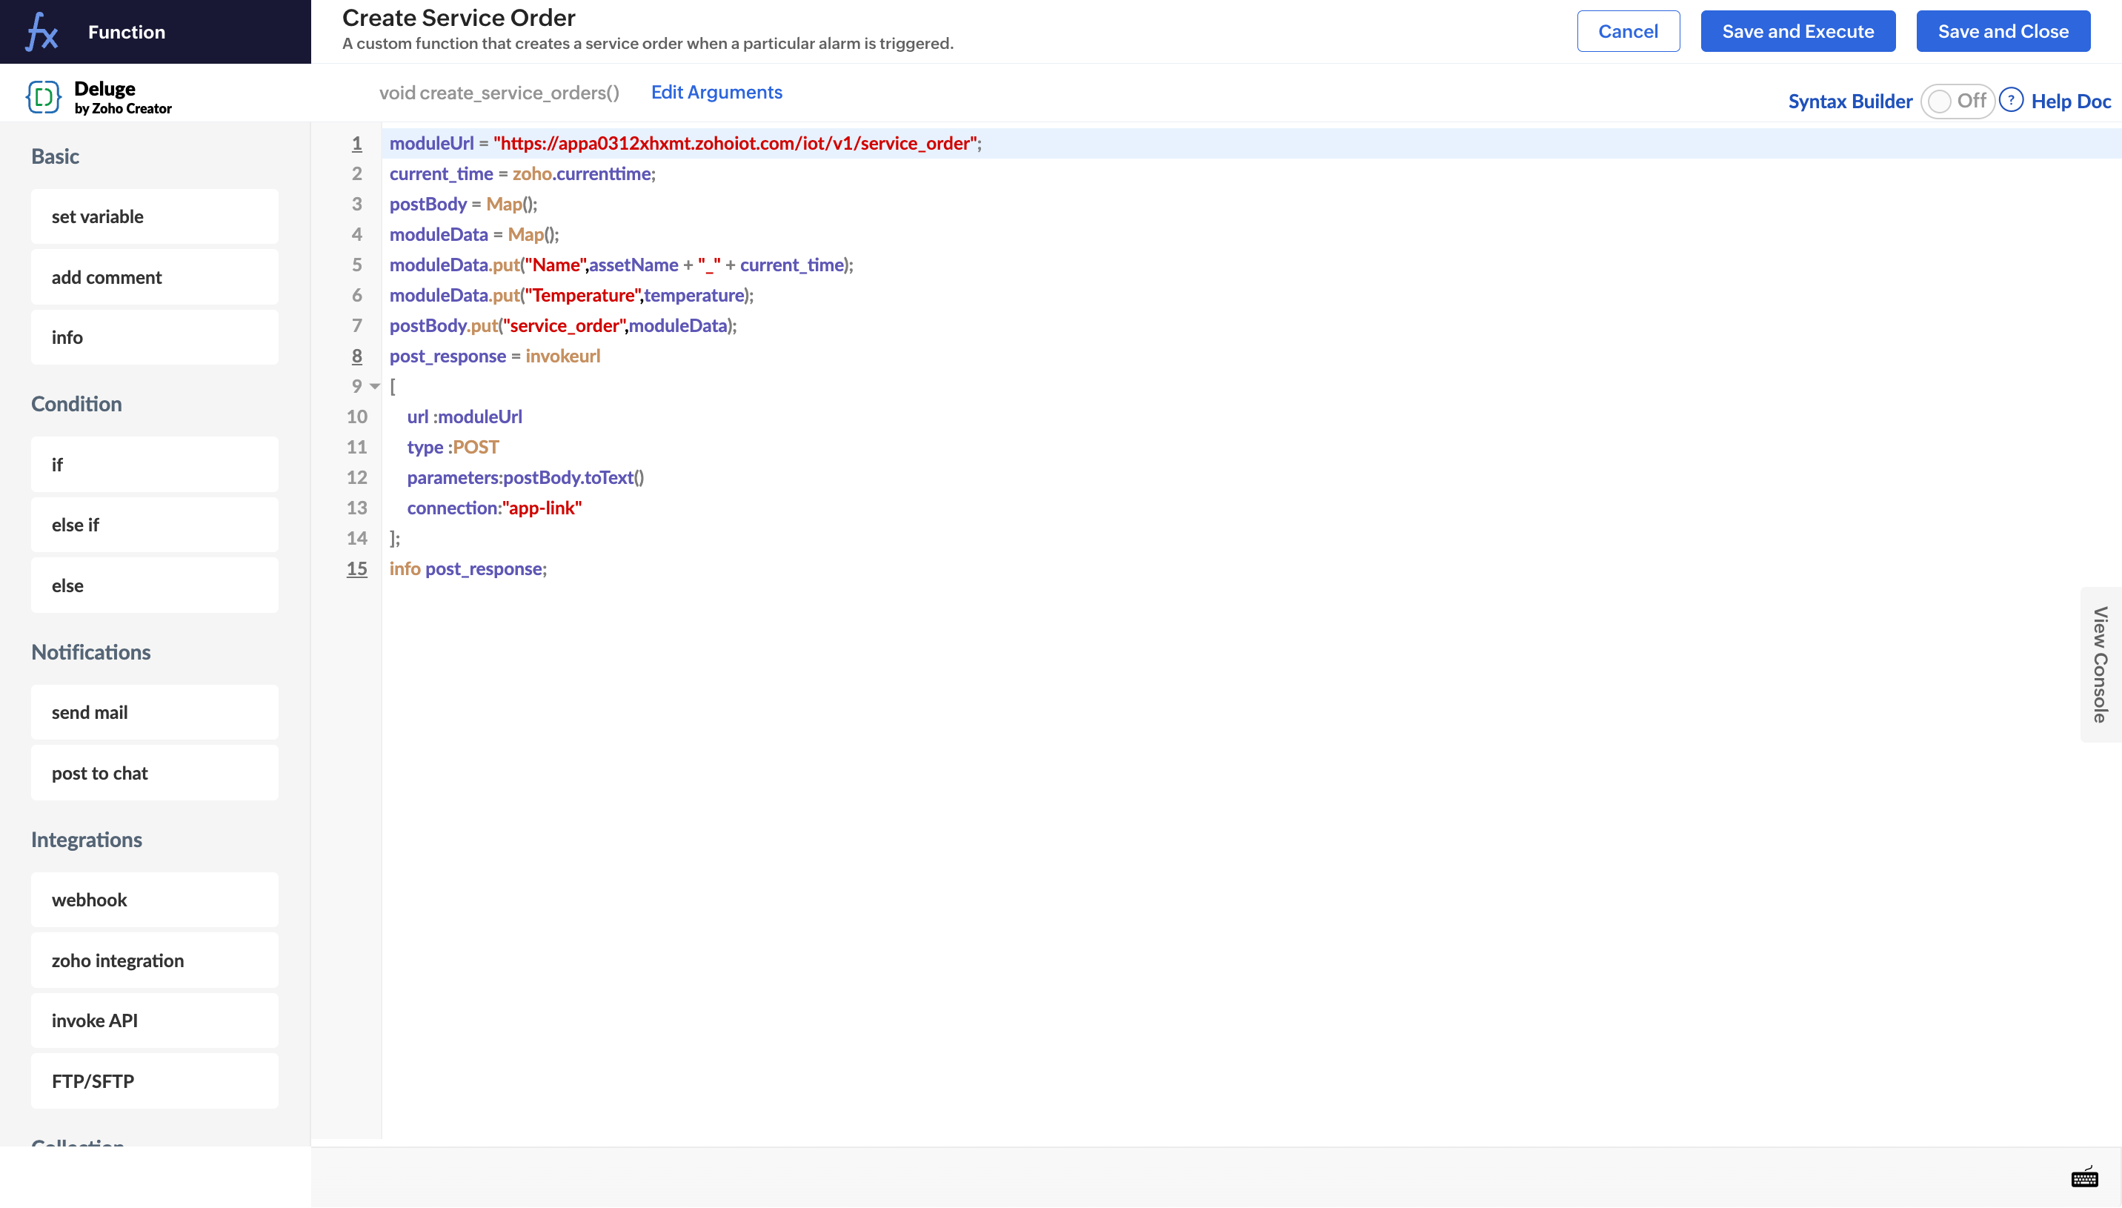Select the set variable snippet

[x=154, y=216]
